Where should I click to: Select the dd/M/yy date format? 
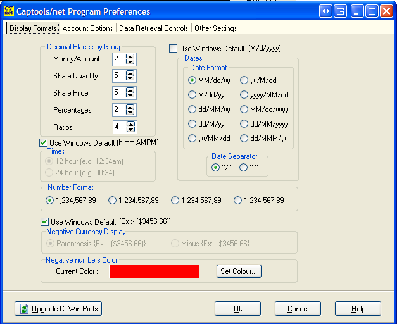(192, 124)
